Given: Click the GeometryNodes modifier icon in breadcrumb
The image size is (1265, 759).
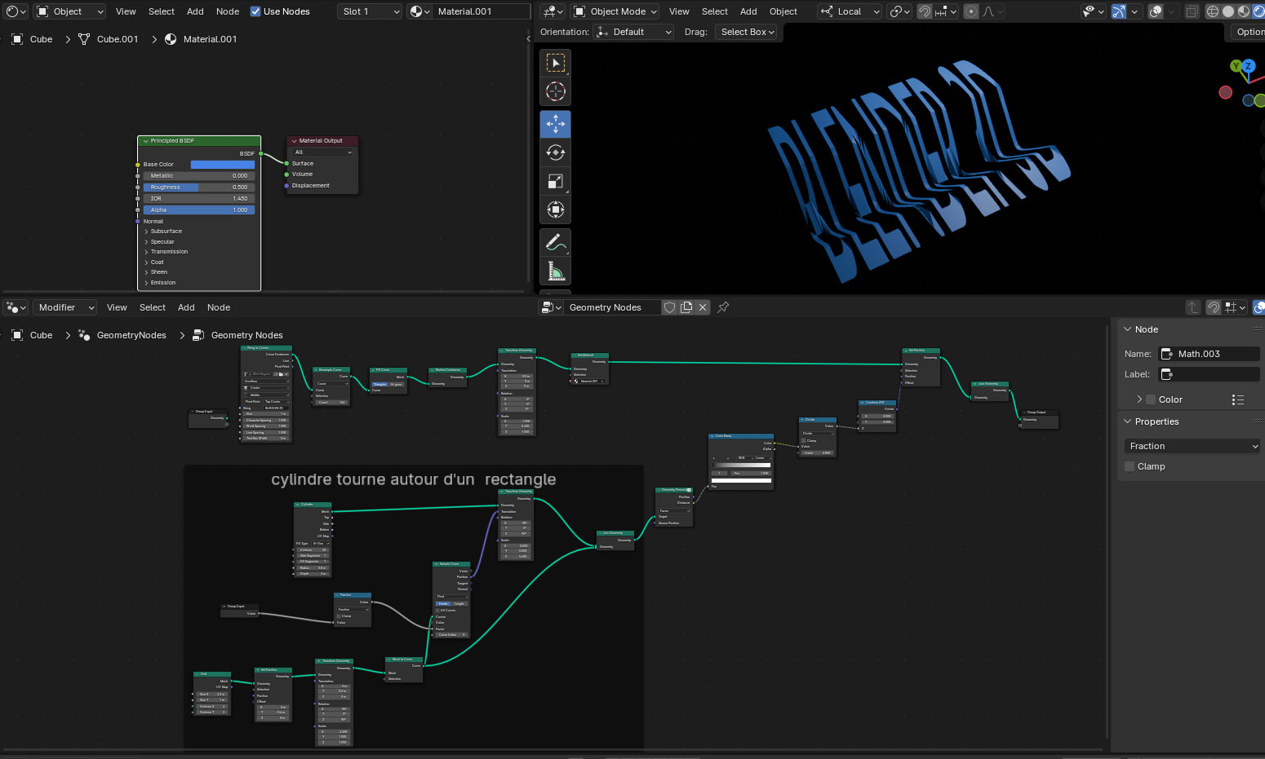Looking at the screenshot, I should point(84,335).
